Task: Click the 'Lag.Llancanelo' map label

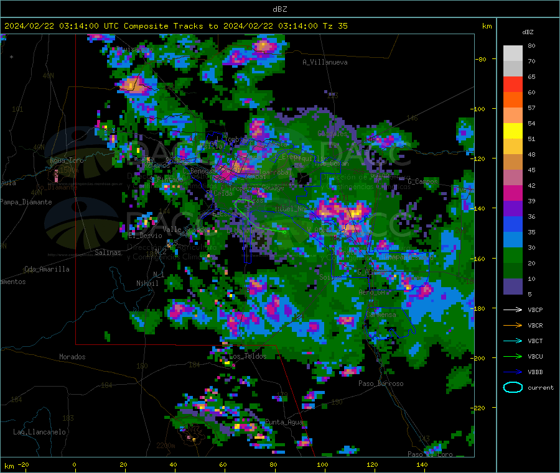Action: tap(39, 432)
